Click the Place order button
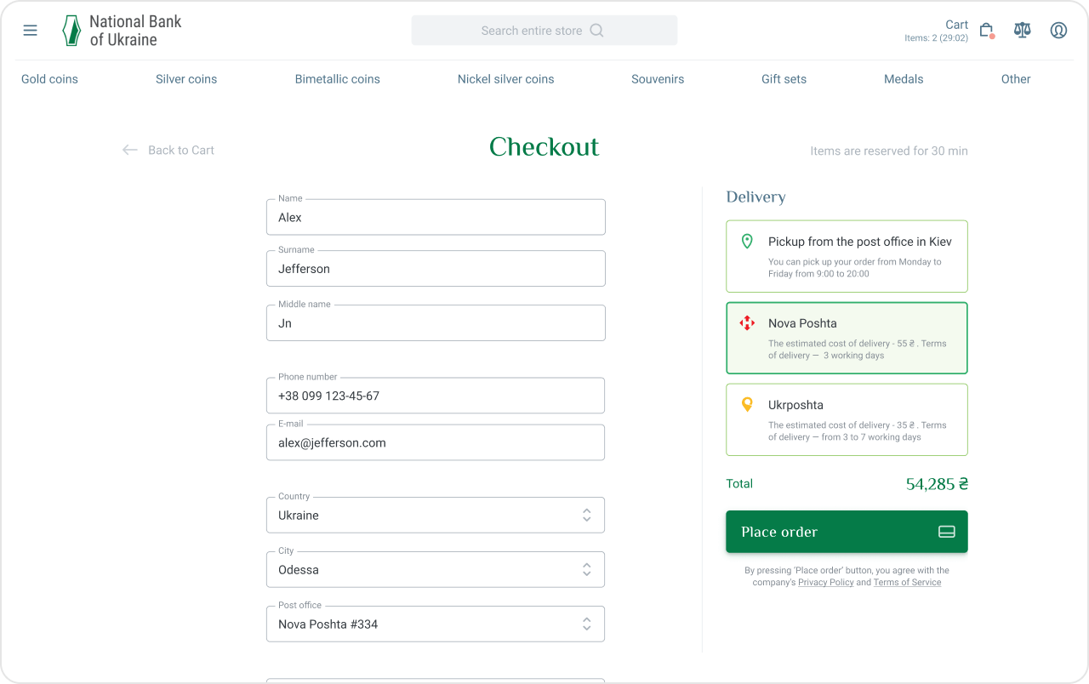The height and width of the screenshot is (684, 1089). 847,532
